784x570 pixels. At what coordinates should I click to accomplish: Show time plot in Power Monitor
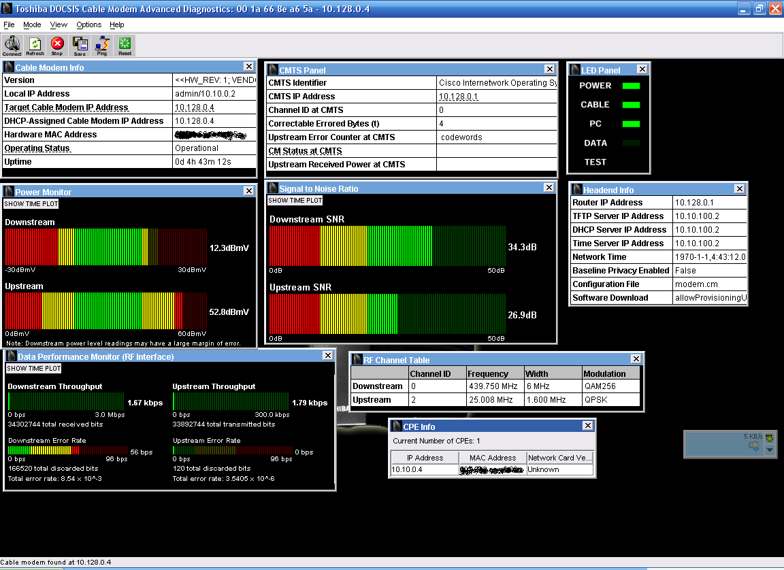click(x=31, y=204)
